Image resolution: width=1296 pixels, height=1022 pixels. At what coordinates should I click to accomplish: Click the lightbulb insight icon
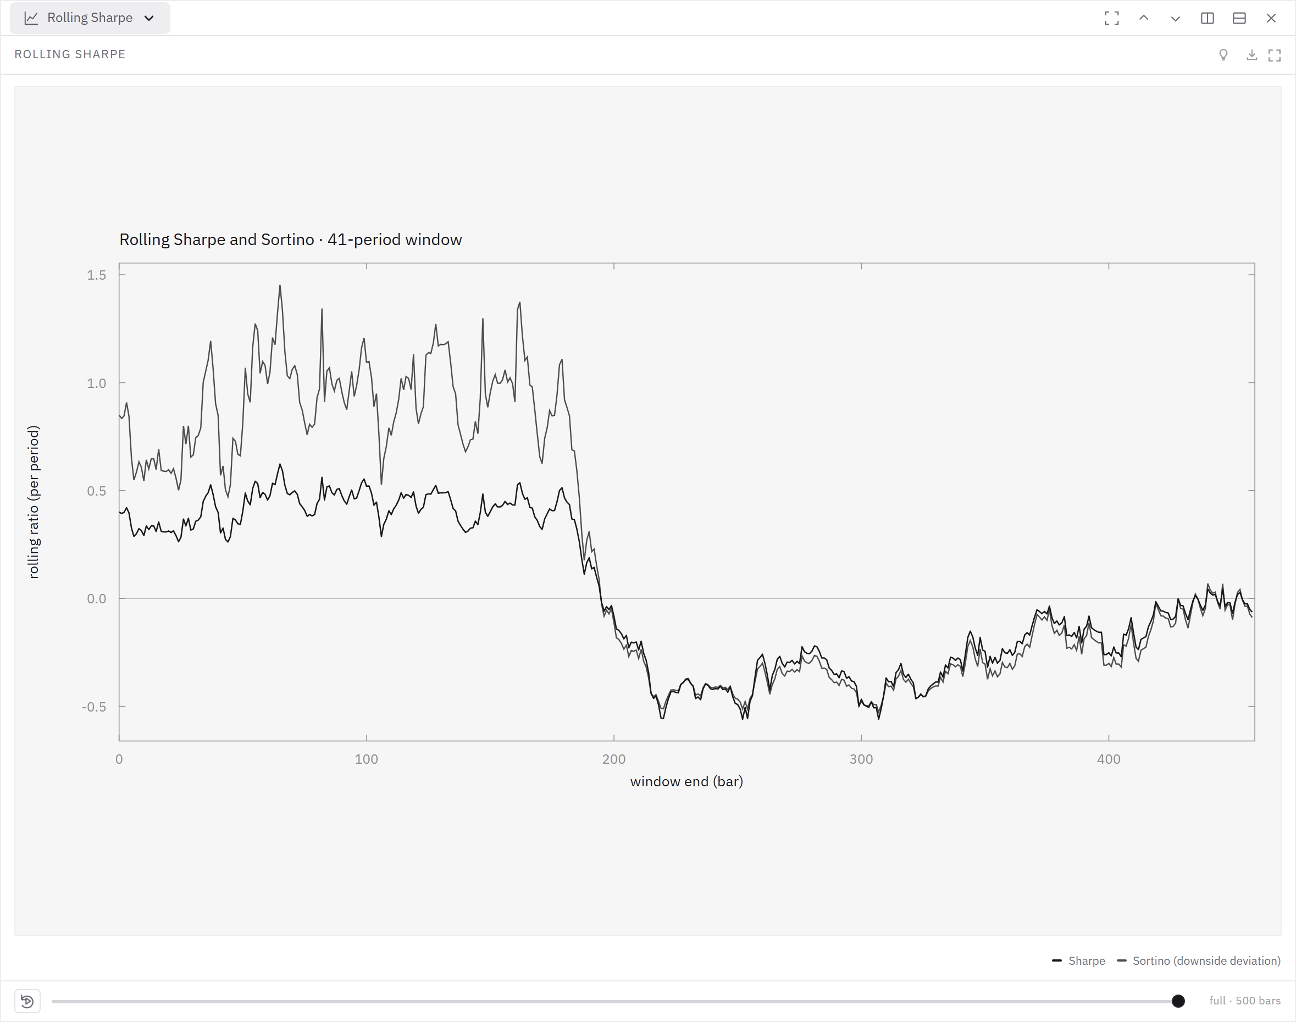coord(1223,55)
